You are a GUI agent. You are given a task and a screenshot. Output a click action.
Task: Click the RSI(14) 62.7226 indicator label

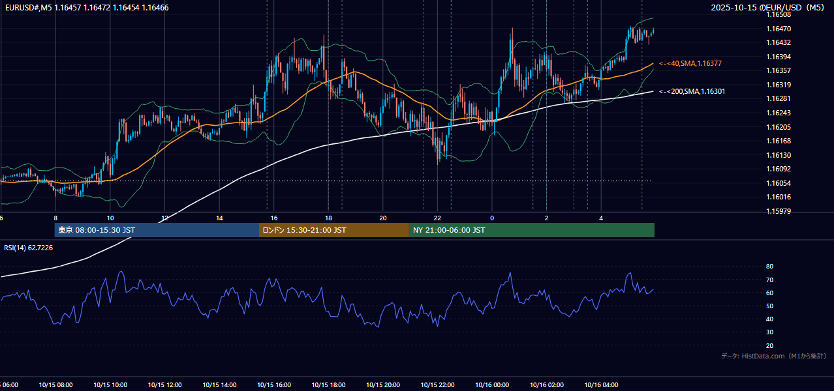click(29, 248)
